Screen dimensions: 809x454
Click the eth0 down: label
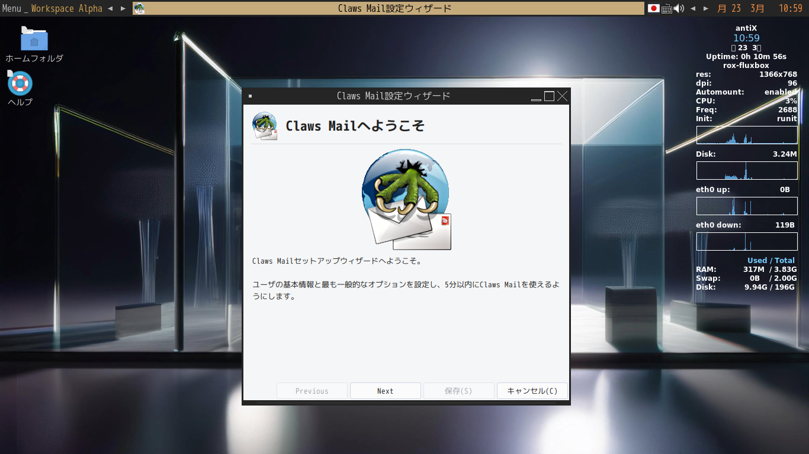(718, 225)
